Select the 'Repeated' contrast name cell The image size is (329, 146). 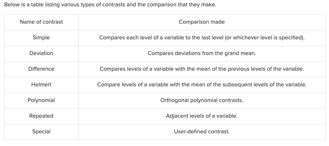click(x=42, y=116)
